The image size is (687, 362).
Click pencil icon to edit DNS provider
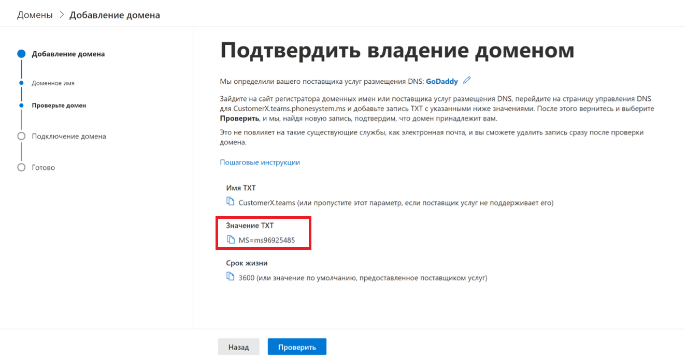point(467,81)
